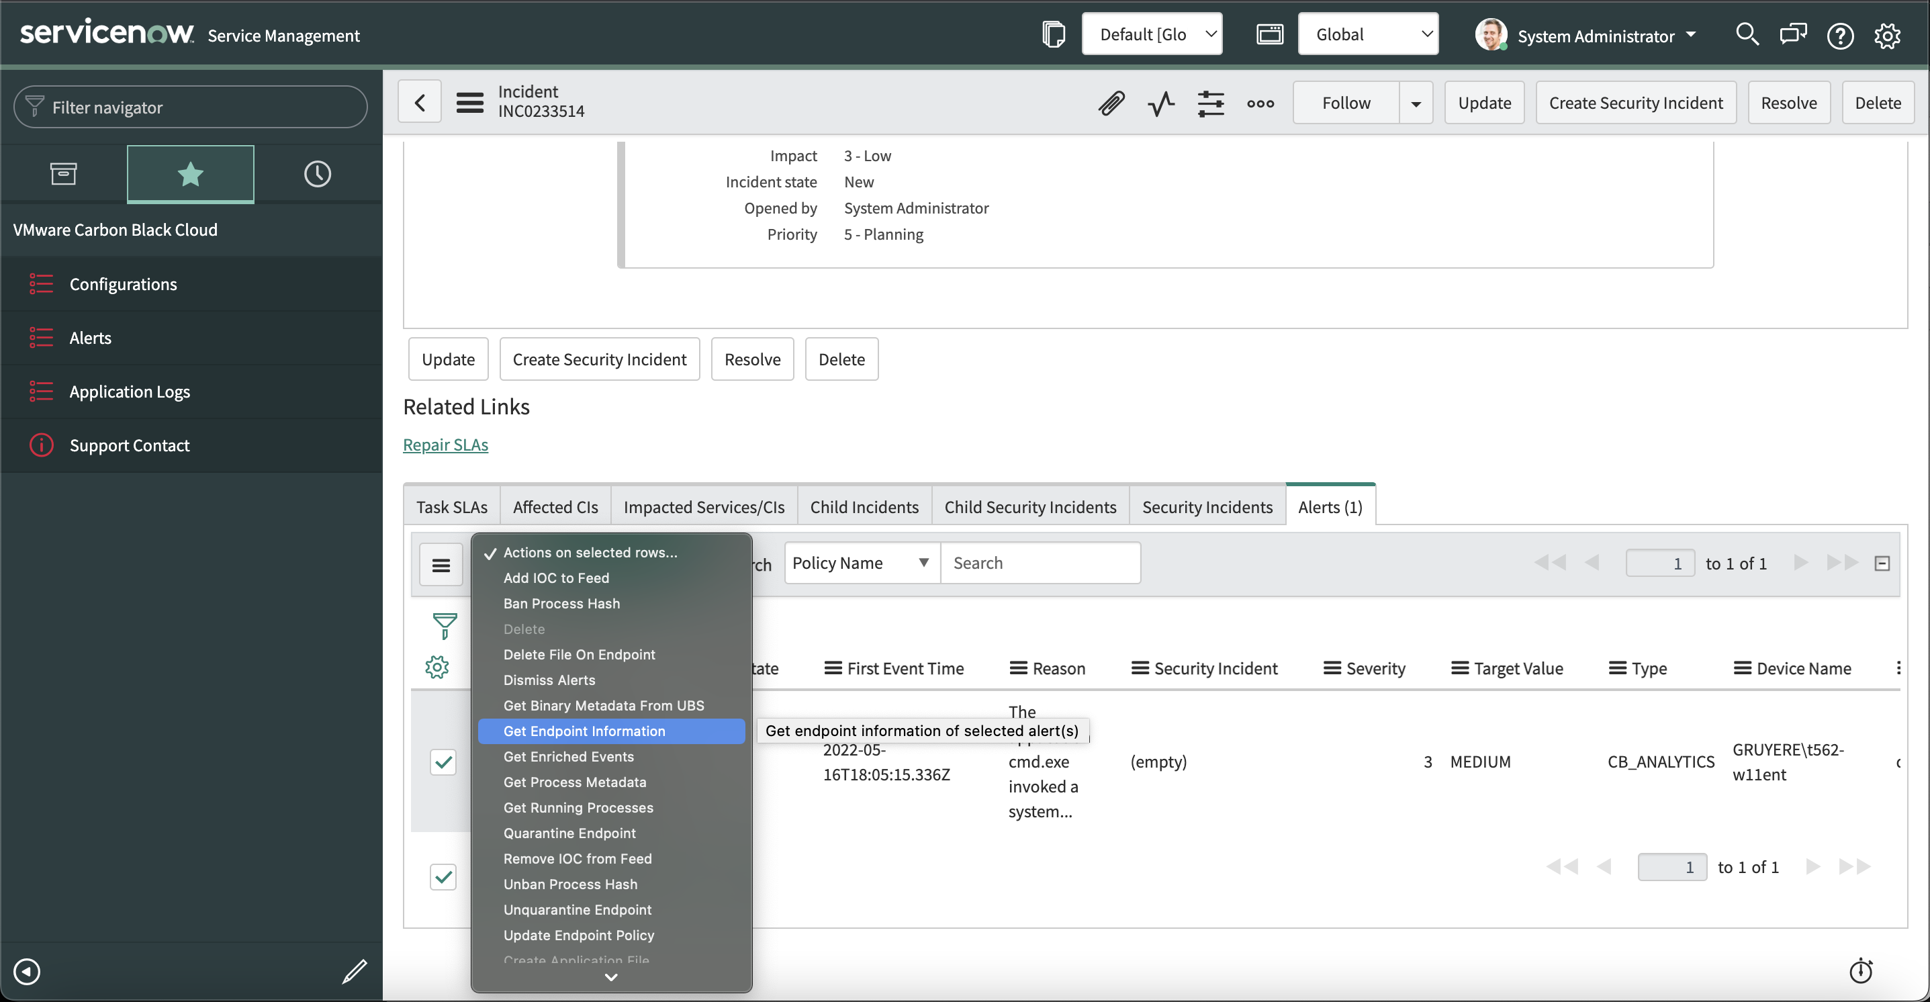Click the Create Security Incident button
1930x1002 pixels.
[x=1637, y=103]
